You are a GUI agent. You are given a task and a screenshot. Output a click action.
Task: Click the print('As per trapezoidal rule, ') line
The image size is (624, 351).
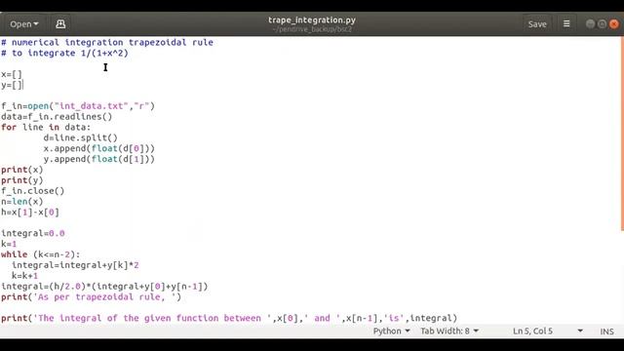pos(91,296)
